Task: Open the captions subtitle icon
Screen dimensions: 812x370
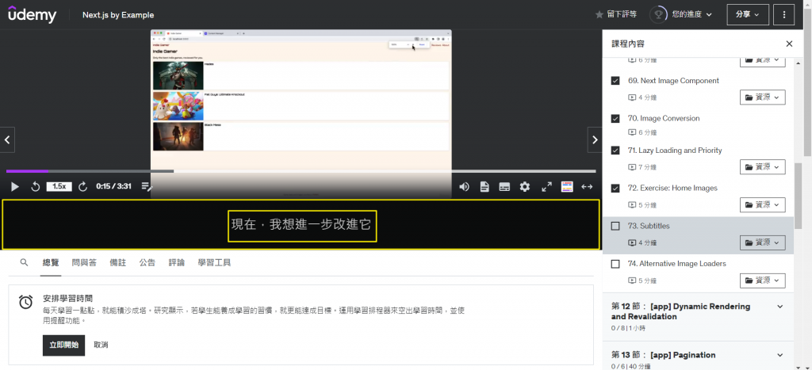Action: tap(504, 187)
